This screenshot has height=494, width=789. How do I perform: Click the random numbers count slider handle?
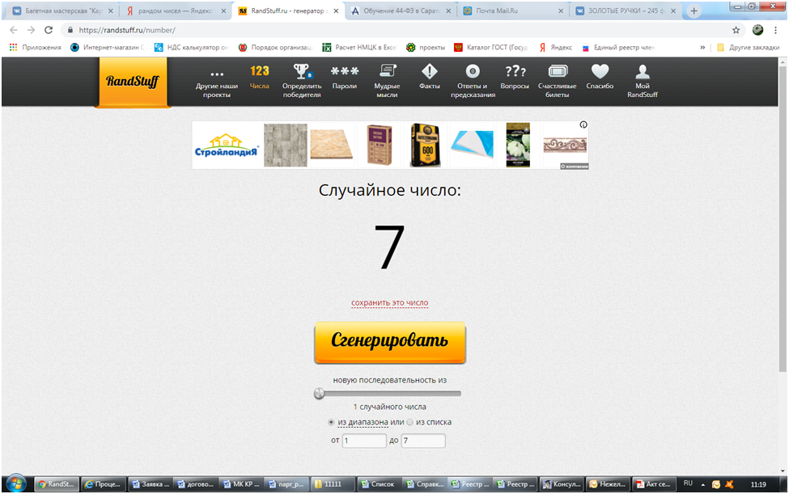click(319, 394)
